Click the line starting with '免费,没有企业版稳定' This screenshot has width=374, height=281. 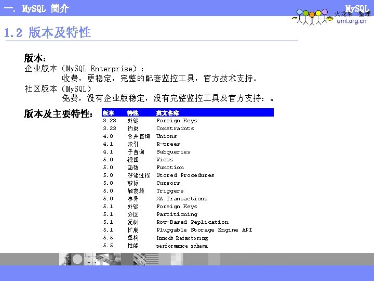[168, 98]
